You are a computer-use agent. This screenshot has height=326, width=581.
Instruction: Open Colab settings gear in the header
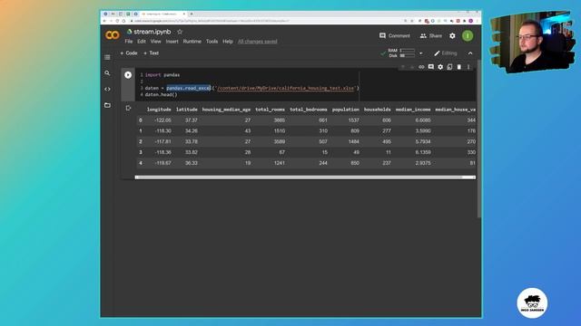(452, 36)
